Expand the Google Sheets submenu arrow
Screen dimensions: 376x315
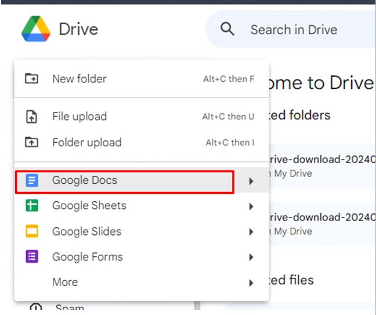pos(251,207)
